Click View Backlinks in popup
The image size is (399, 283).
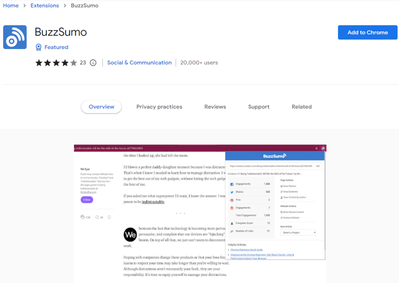(x=289, y=192)
